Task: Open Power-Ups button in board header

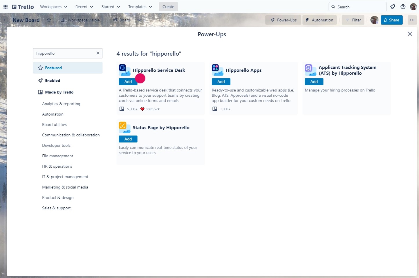Action: [283, 20]
